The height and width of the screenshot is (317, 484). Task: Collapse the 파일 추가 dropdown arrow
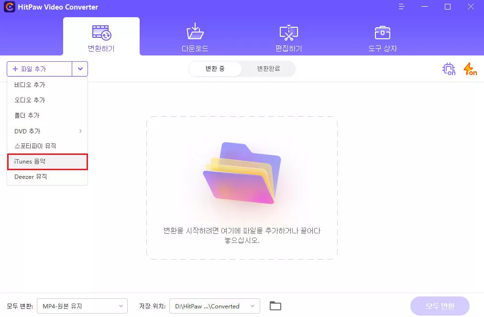[80, 69]
